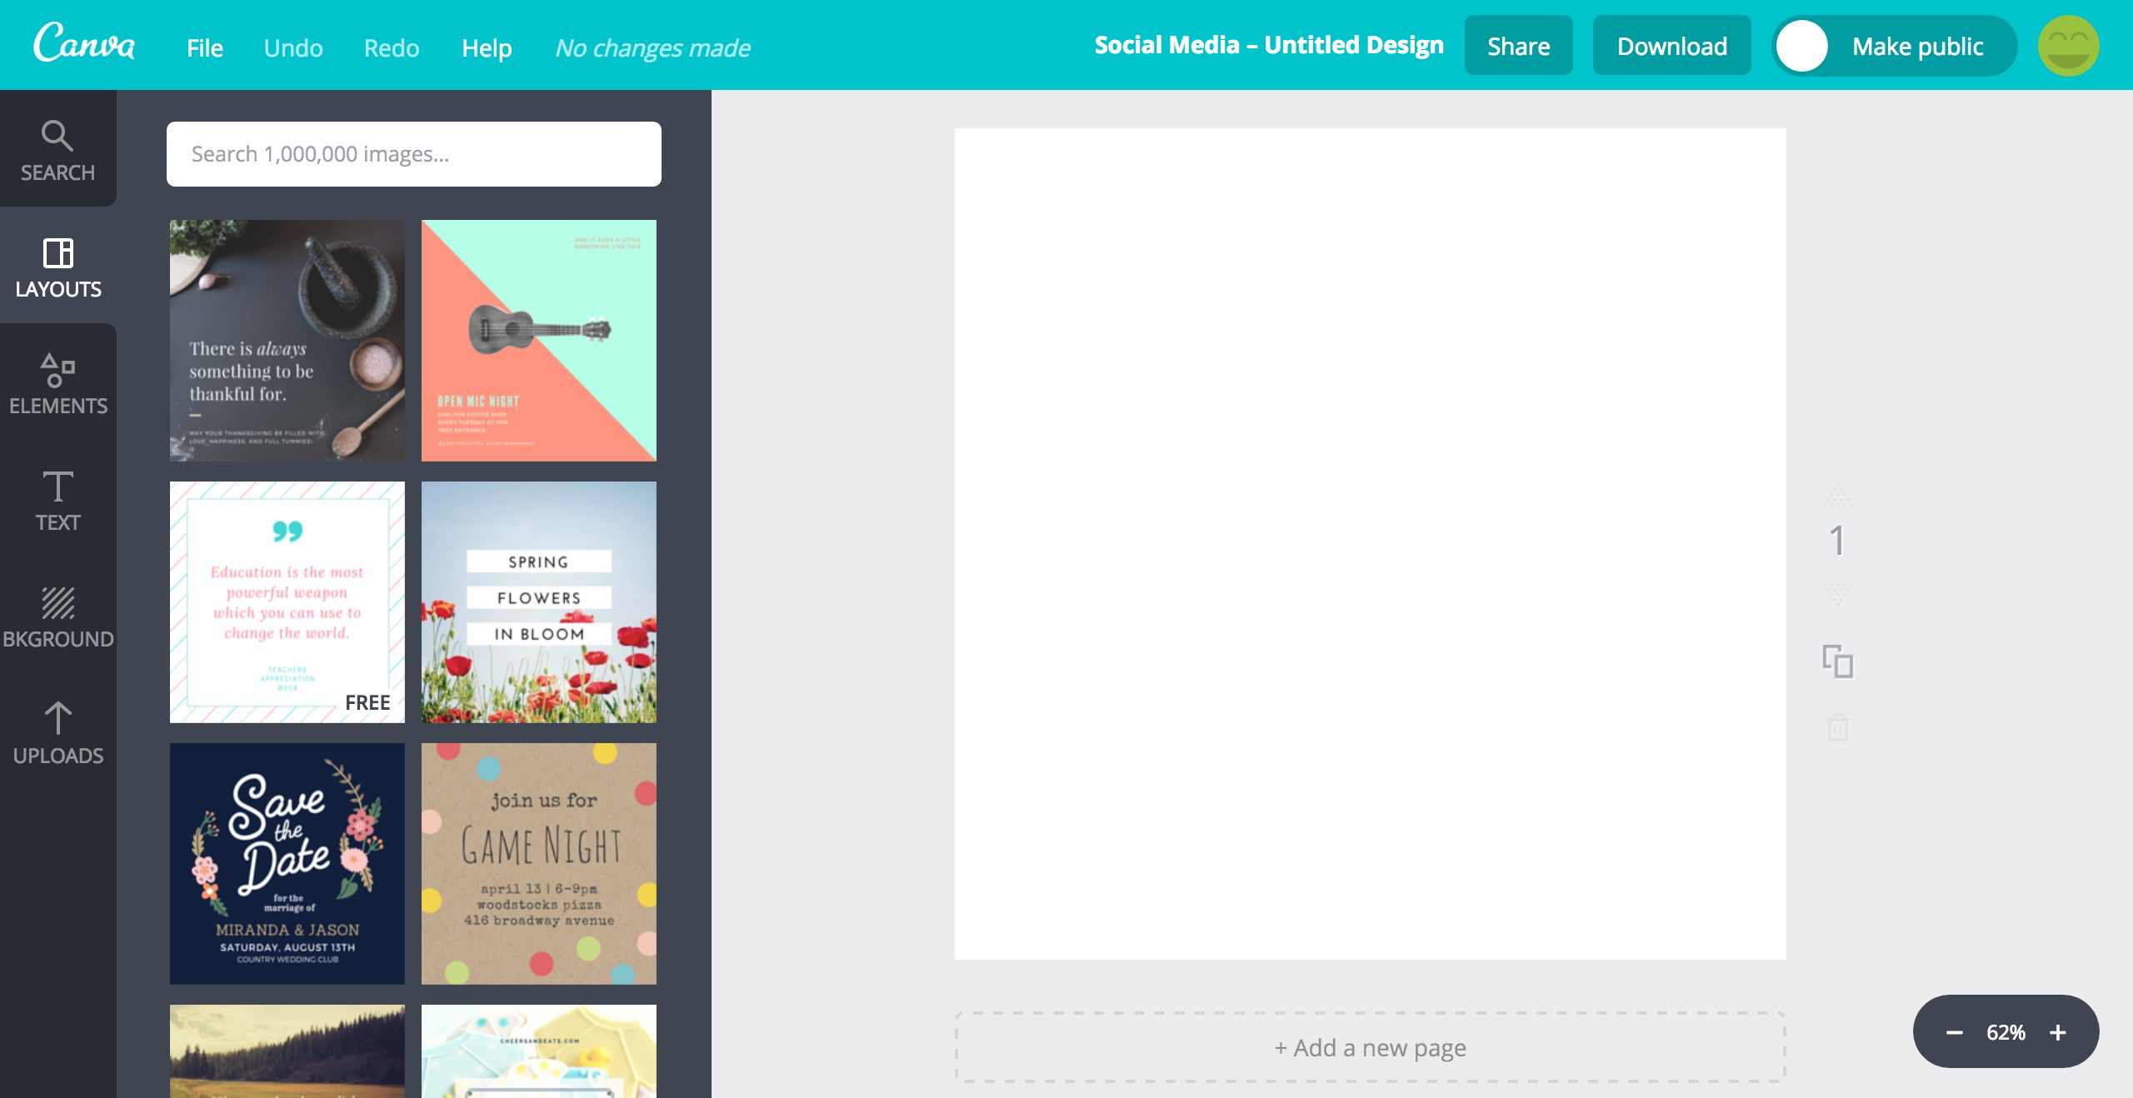The width and height of the screenshot is (2133, 1098).
Task: Click the delete page trash icon
Action: (1837, 727)
